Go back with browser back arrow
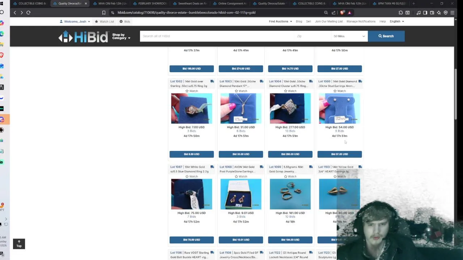Screen dimensions: 463x260 tap(15, 13)
